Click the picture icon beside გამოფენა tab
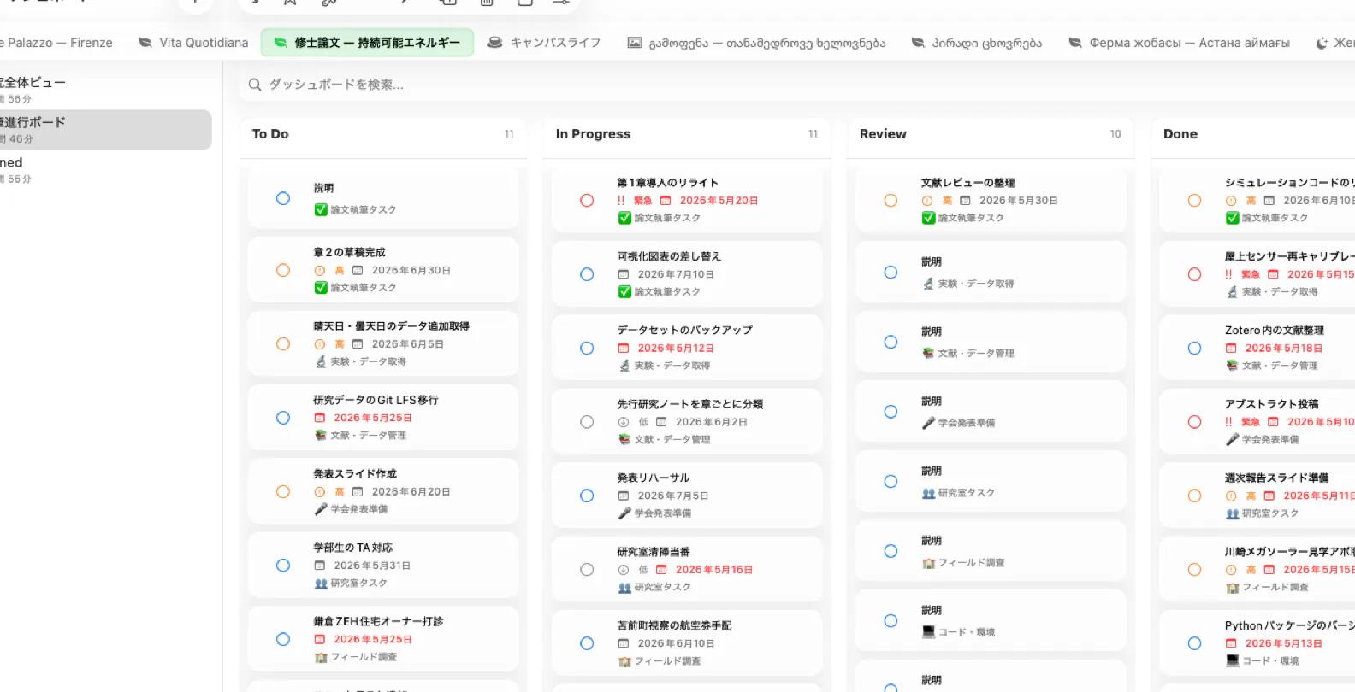 (x=634, y=42)
